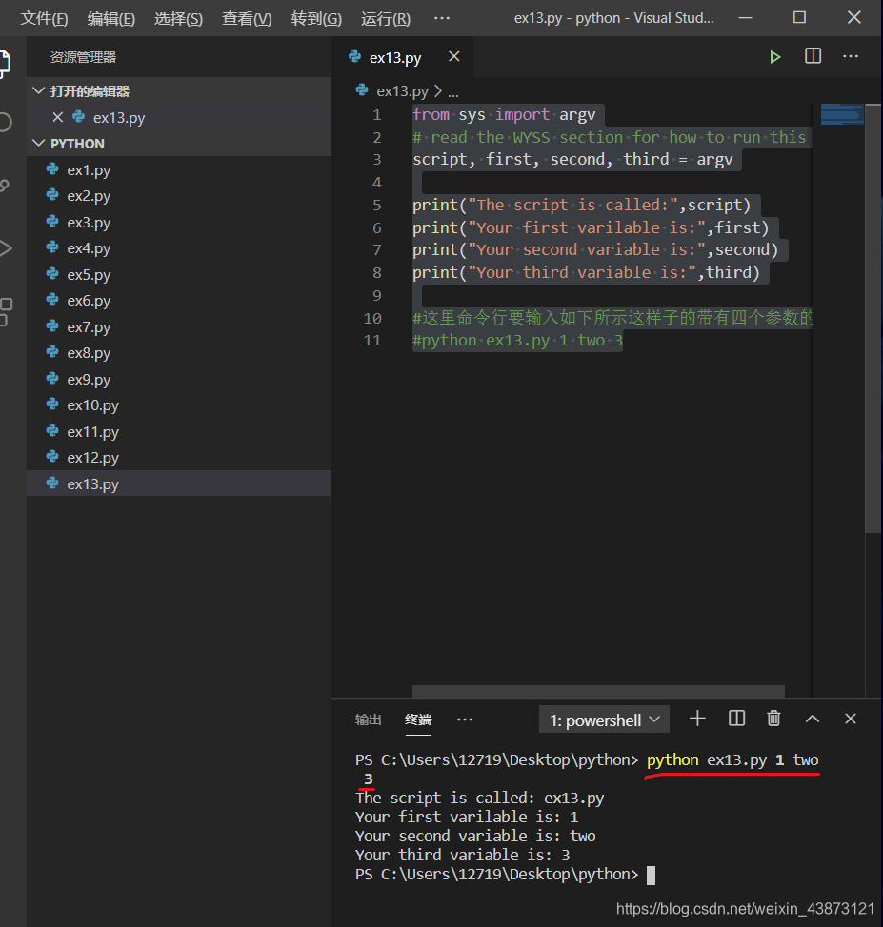Collapse the 打开的编辑器 section
This screenshot has height=927, width=883.
point(39,90)
